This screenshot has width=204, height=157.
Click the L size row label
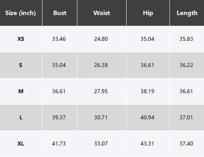[x=21, y=118]
